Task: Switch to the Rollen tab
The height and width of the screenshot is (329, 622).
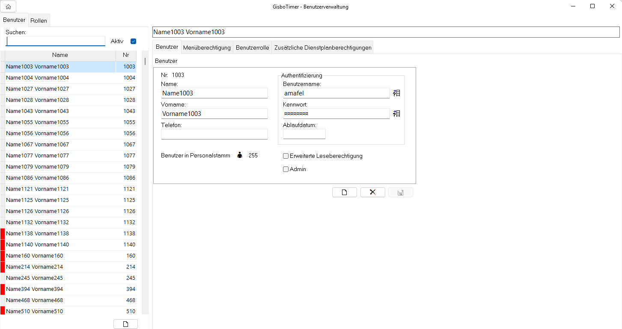Action: click(39, 21)
